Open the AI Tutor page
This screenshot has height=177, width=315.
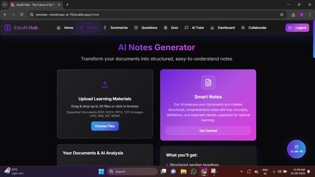click(x=194, y=28)
